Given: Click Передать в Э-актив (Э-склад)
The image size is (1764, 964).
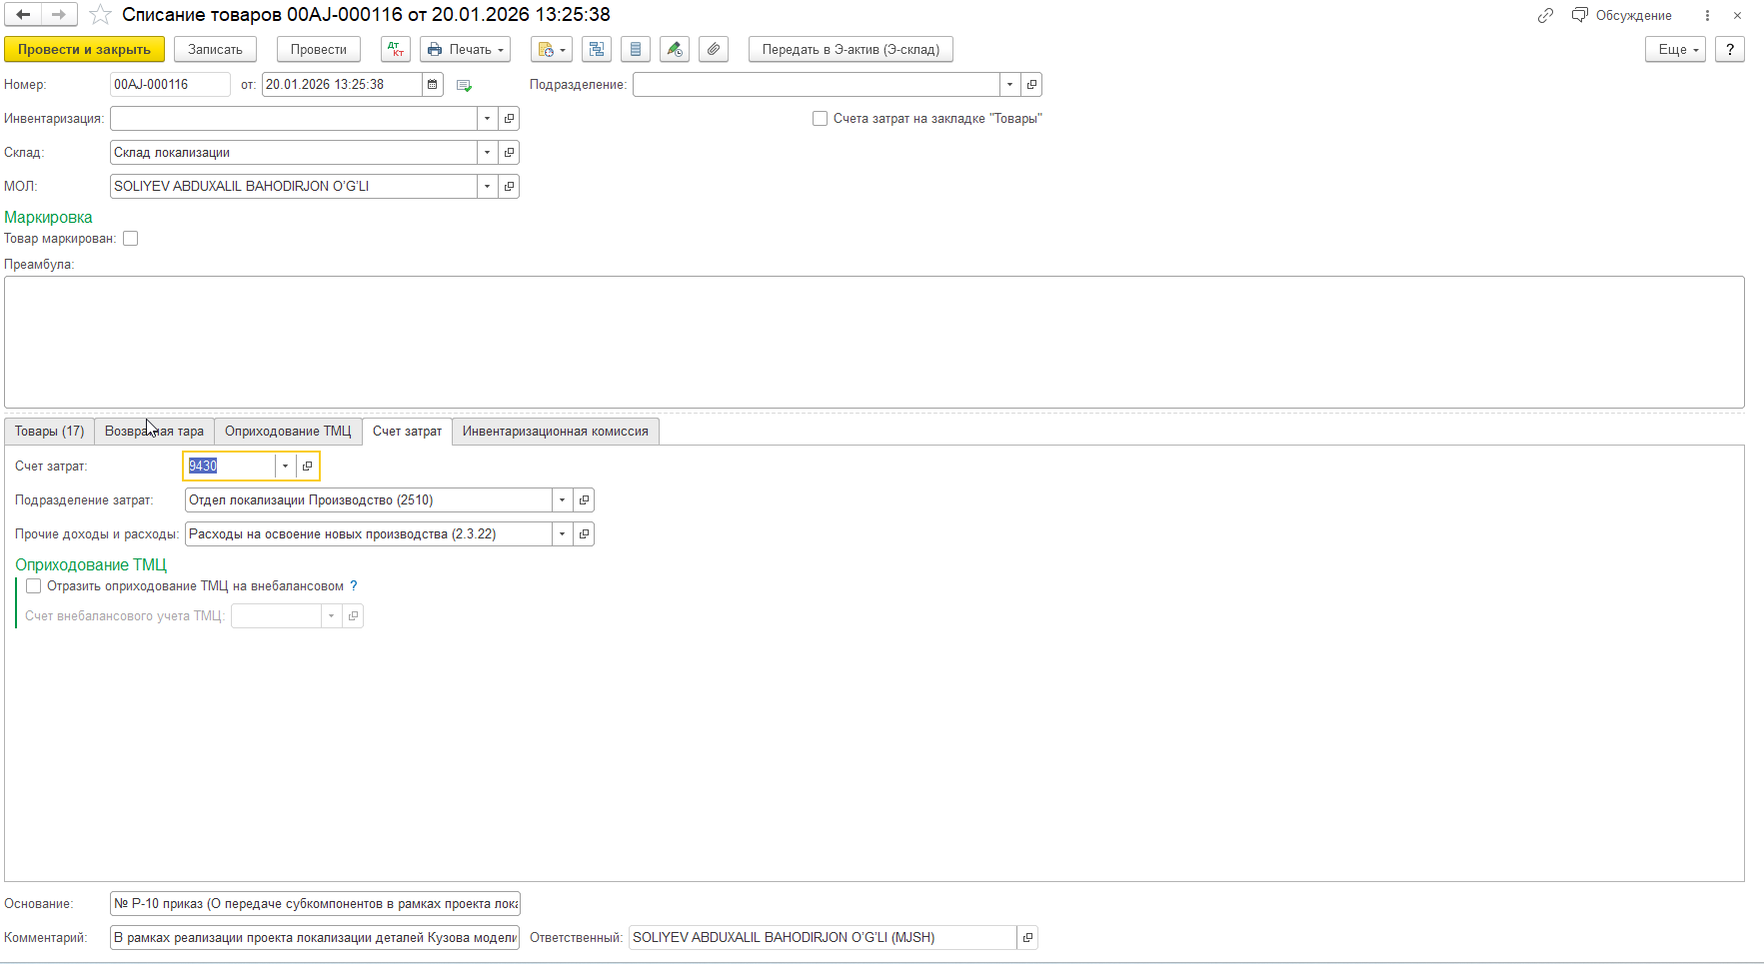Looking at the screenshot, I should [851, 49].
